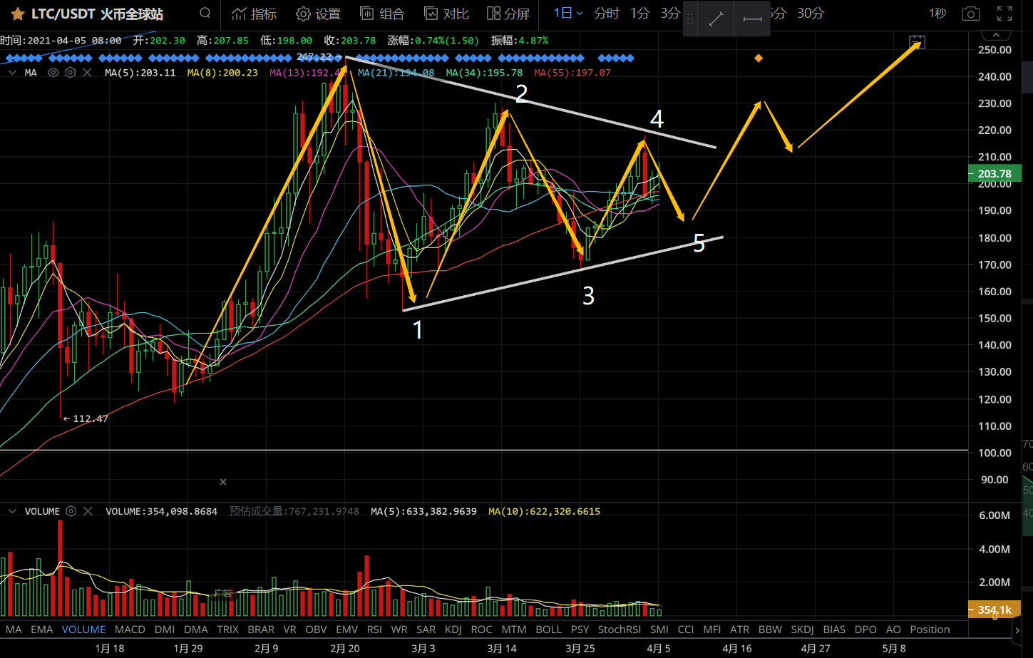
Task: Select the BOLL indicator tab
Action: (548, 629)
